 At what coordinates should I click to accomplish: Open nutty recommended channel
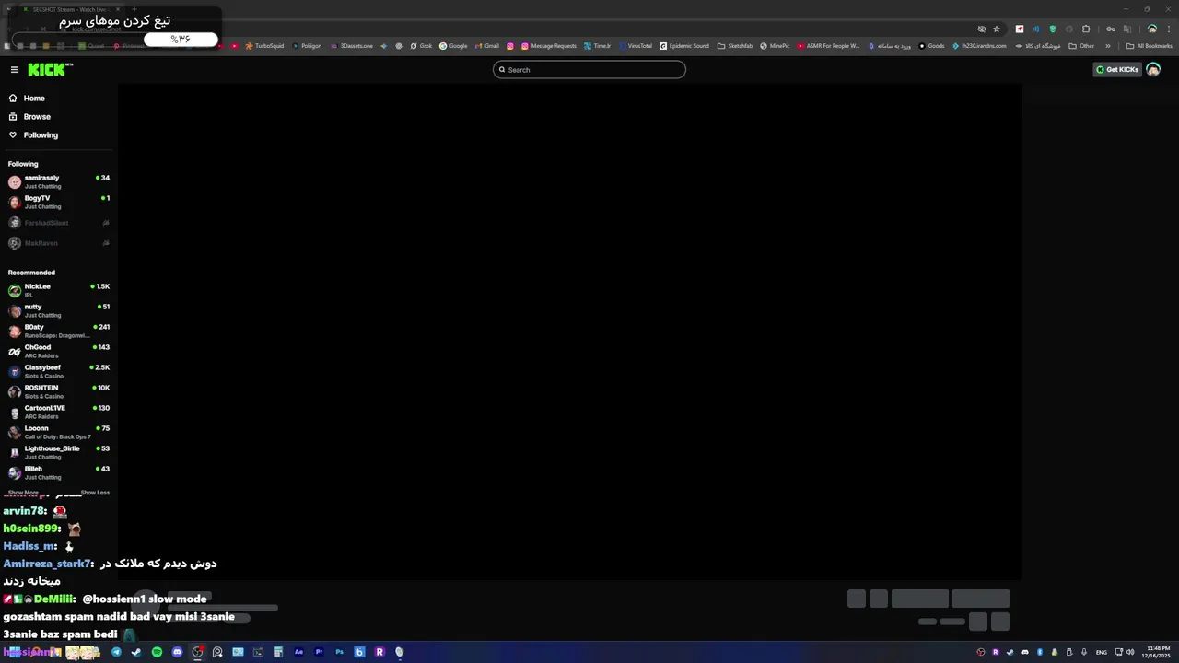[x=57, y=310]
